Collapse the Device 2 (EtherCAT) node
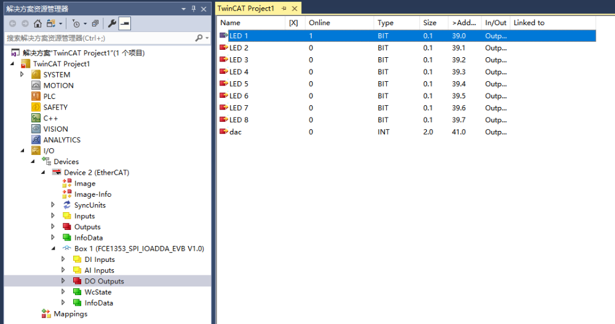This screenshot has height=324, width=615. (43, 172)
